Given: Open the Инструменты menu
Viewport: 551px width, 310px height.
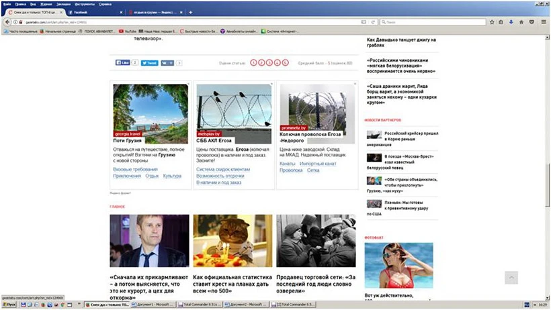Looking at the screenshot, I should click(x=85, y=4).
